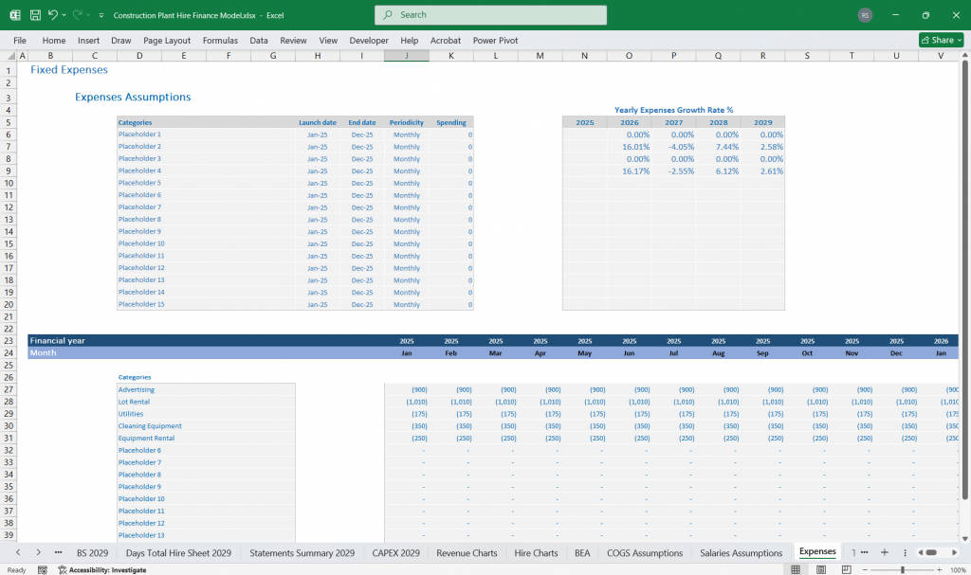Select column J header

click(x=406, y=56)
